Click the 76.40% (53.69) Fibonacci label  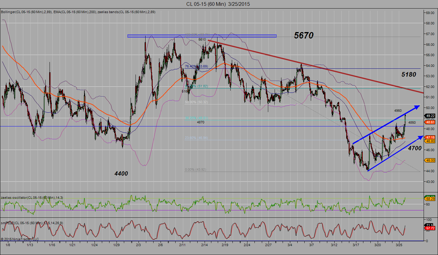pyautogui.click(x=196, y=66)
